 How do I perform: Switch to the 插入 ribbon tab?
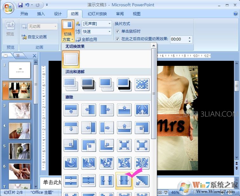pos(41,14)
